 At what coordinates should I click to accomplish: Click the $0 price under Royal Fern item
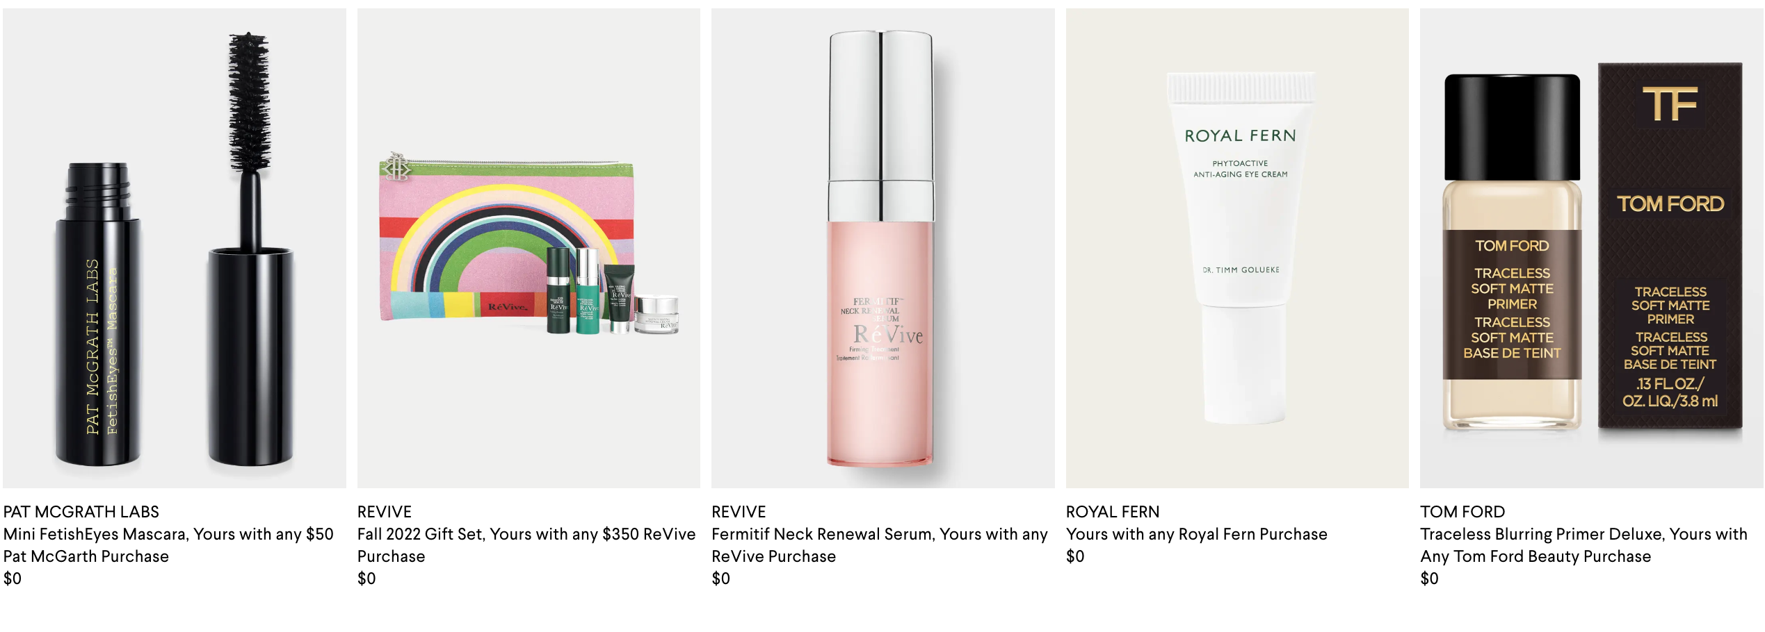point(1075,556)
